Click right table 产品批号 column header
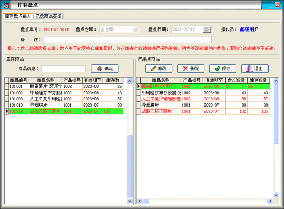 pos(192,80)
